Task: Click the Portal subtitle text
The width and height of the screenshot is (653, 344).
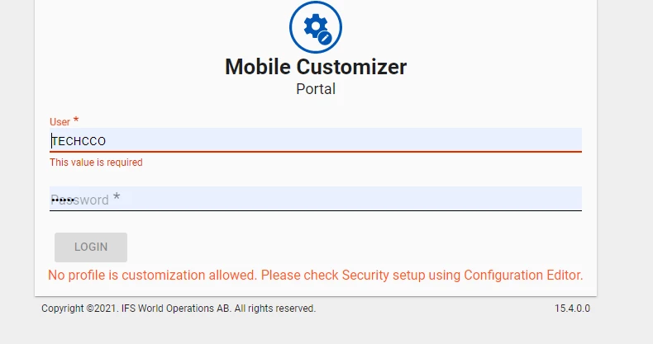Action: (316, 88)
